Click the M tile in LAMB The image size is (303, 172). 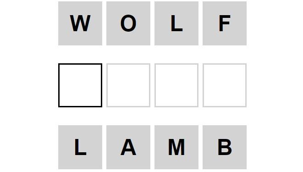point(176,147)
